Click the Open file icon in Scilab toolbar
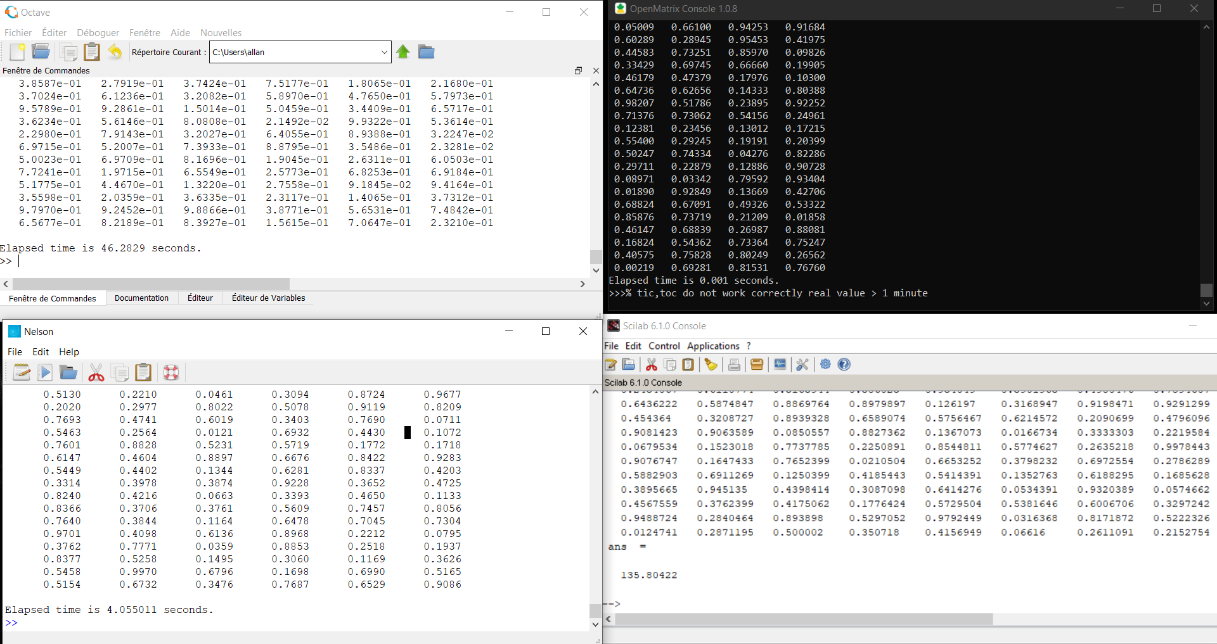This screenshot has width=1217, height=644. pyautogui.click(x=629, y=364)
